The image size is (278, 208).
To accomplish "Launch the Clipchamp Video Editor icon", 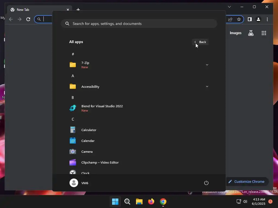I will pos(73,162).
